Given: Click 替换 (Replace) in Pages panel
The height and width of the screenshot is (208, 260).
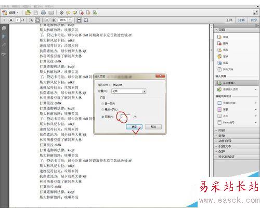Looking at the screenshot, I should (223, 56).
